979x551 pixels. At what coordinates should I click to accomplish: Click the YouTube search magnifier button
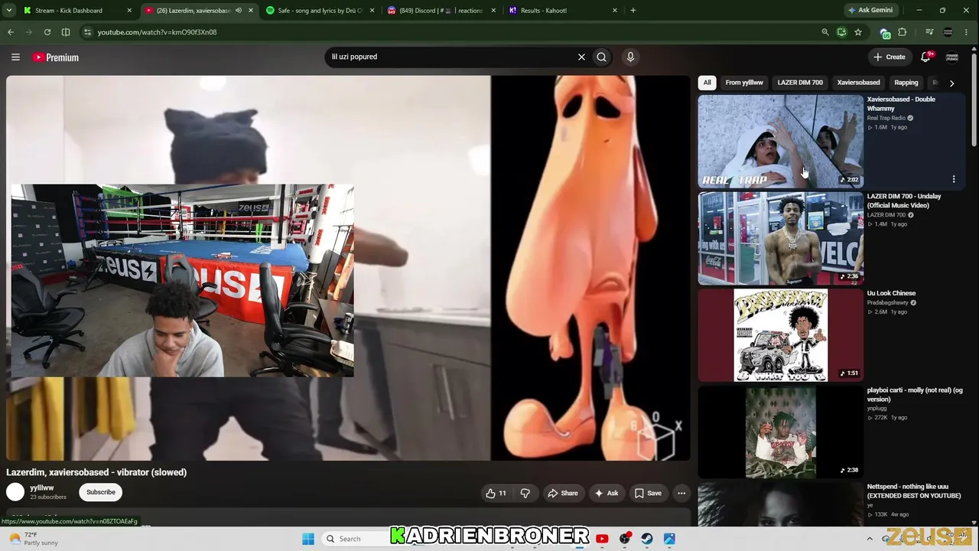coord(602,57)
